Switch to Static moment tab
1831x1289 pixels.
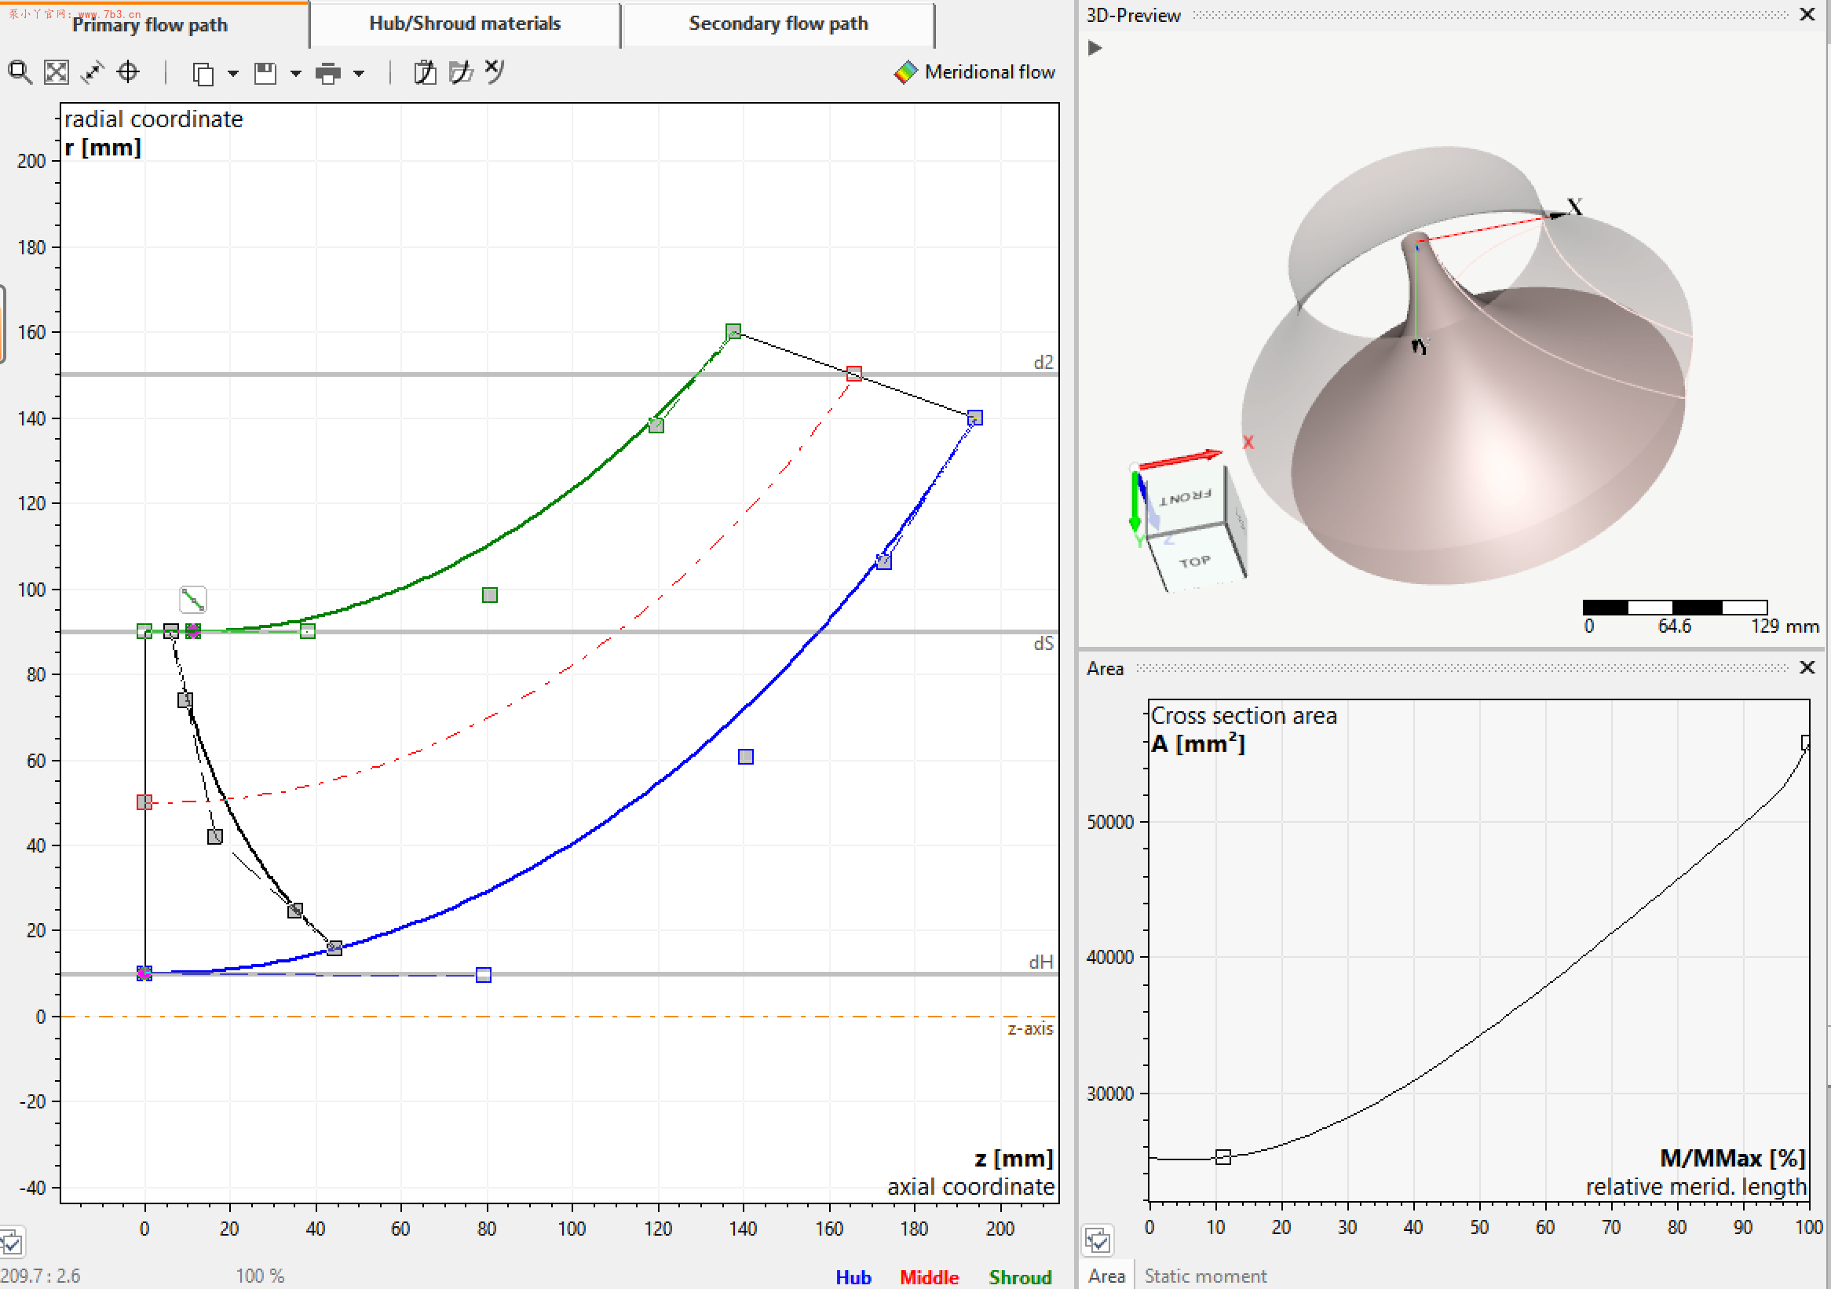[1204, 1276]
